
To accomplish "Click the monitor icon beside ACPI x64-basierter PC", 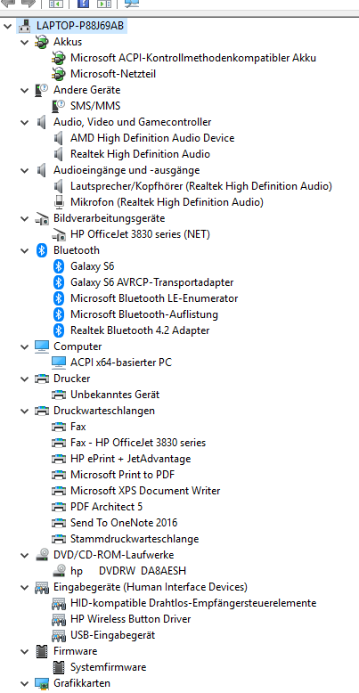I will 59,363.
